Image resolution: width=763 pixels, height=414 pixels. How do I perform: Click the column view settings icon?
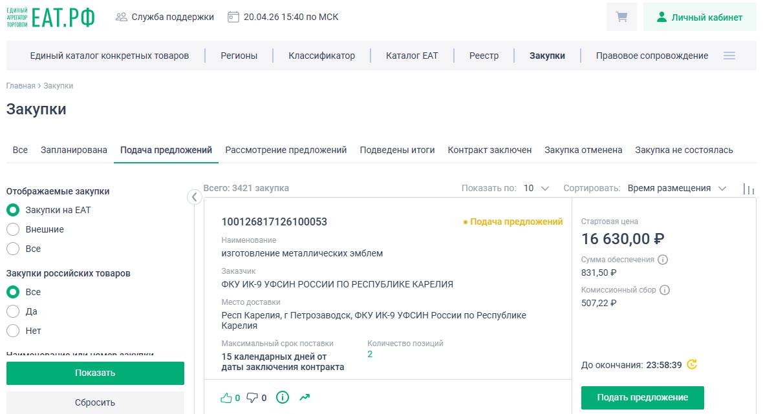[x=748, y=189]
